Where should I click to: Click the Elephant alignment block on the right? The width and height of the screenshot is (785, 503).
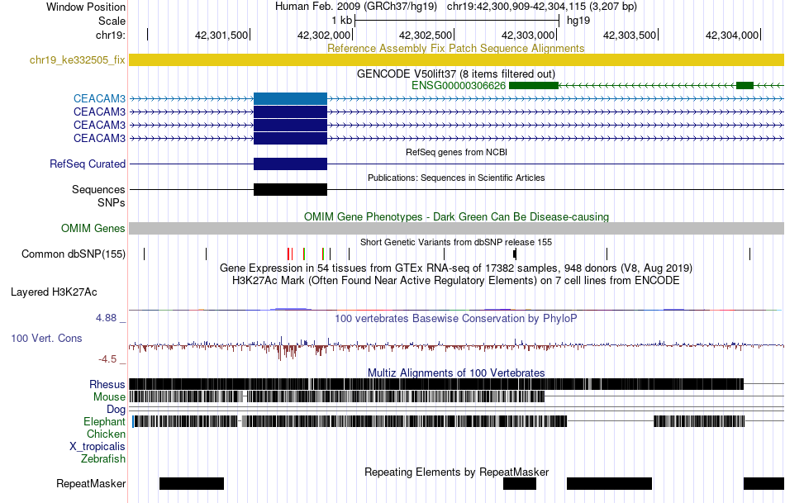[x=699, y=421]
